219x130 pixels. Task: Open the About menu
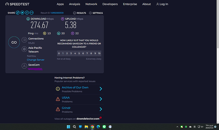click(146, 4)
